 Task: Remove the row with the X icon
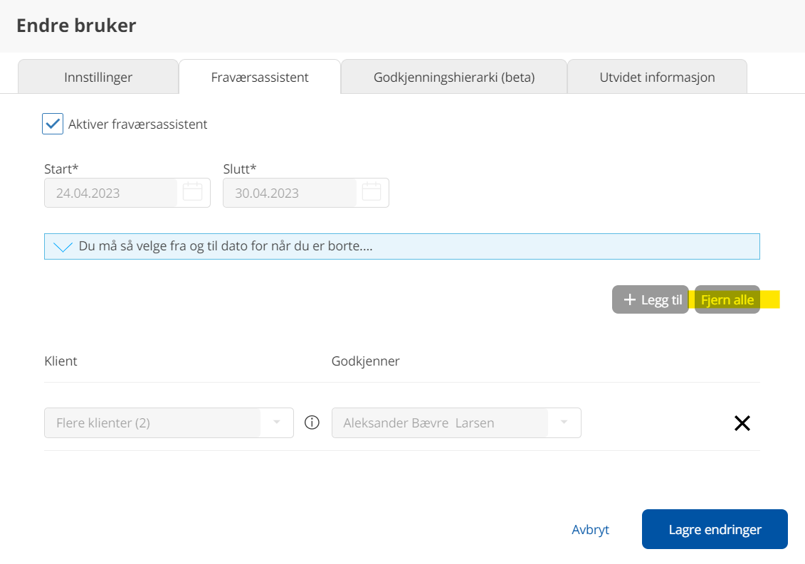tap(742, 423)
